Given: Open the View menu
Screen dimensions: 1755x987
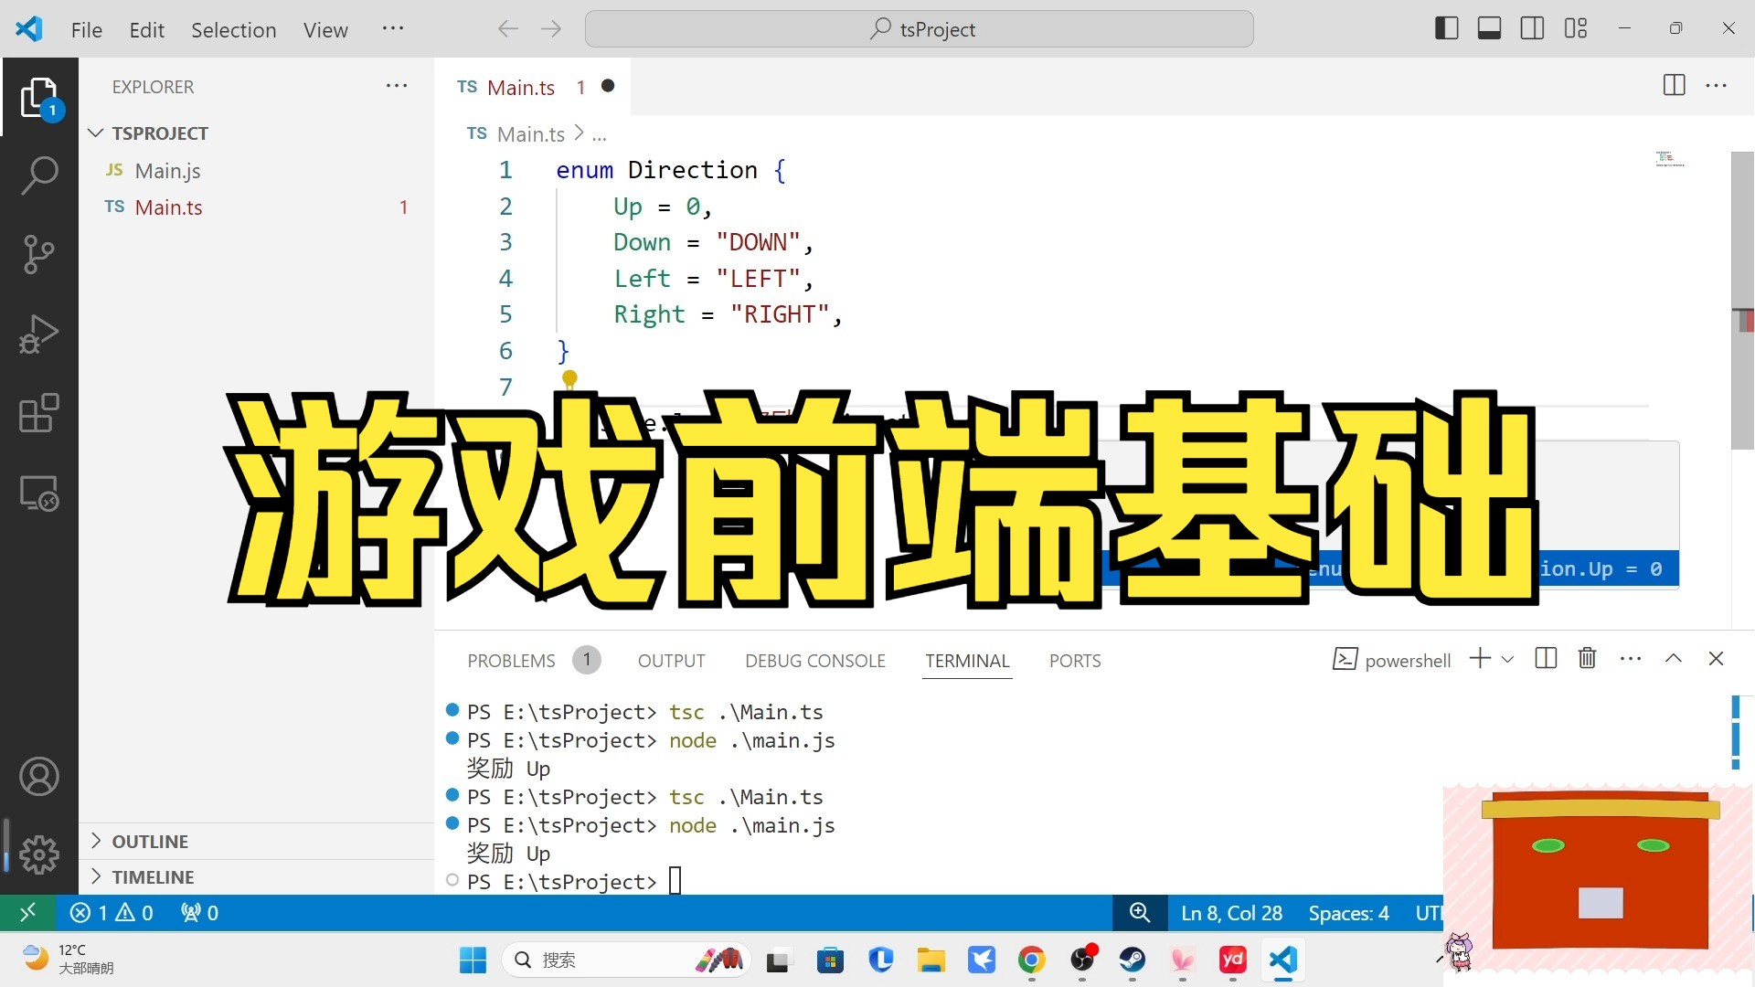Looking at the screenshot, I should point(325,29).
